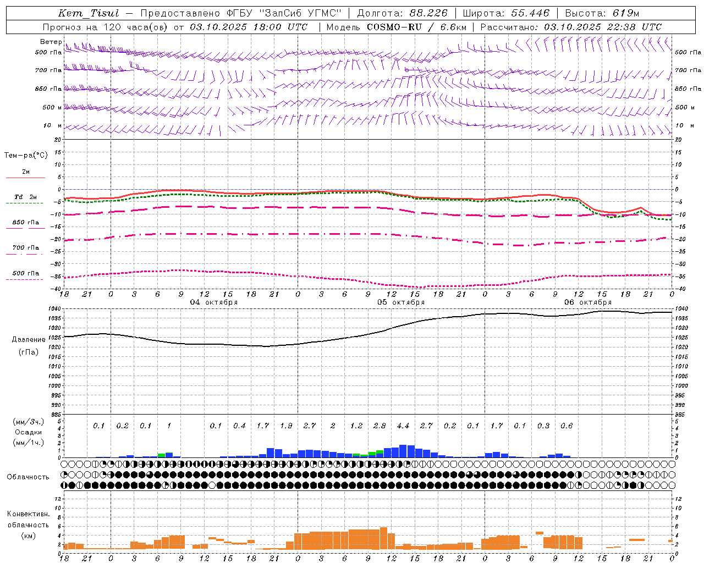704x563 pixels.
Task: Click the provider text ФГБУ "ЗапСиб УГМС"
Action: click(x=284, y=13)
